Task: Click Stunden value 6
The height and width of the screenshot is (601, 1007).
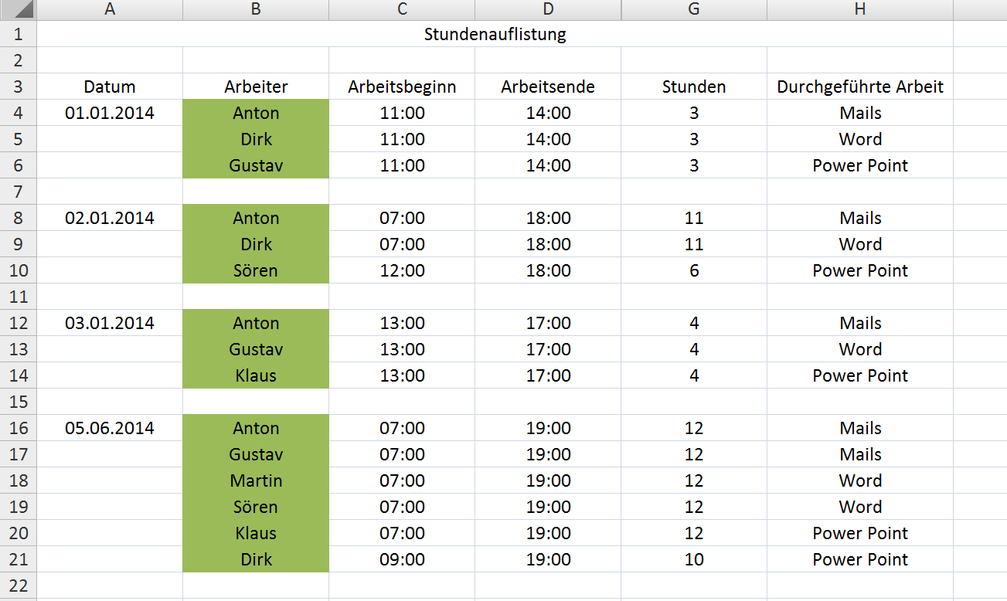Action: point(694,270)
